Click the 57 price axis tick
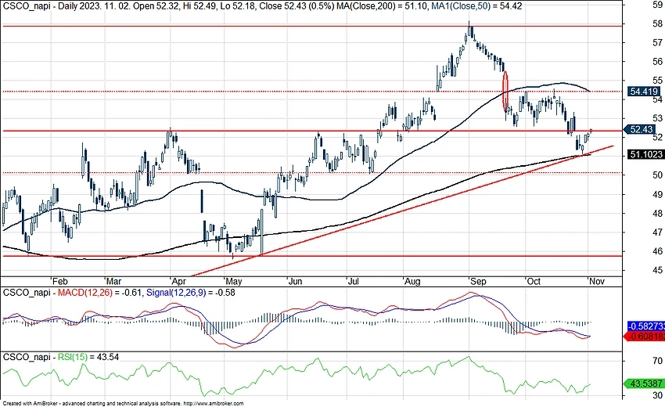This screenshot has height=407, width=665. click(x=658, y=43)
